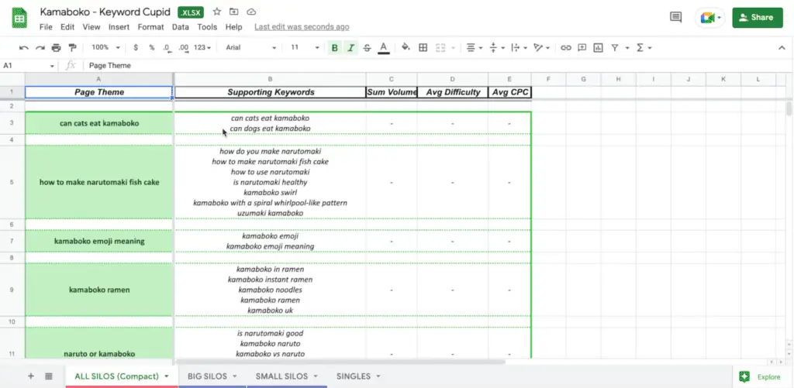Collapse the toolbar with the up chevron
The height and width of the screenshot is (388, 794).
[782, 47]
